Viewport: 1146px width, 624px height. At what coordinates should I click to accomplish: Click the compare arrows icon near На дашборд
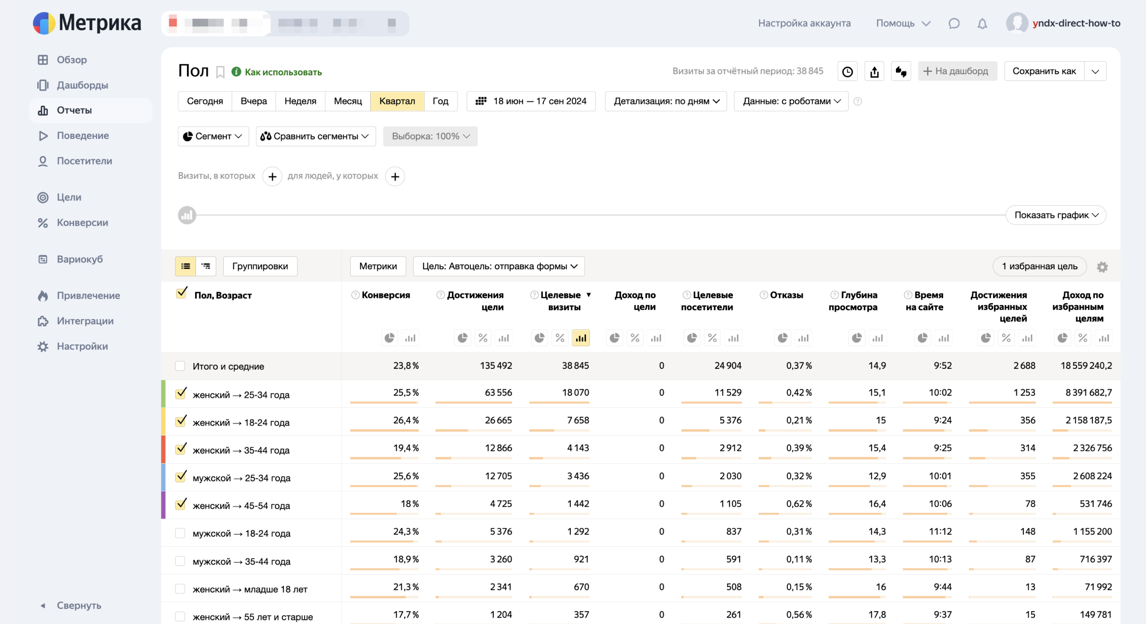pos(901,71)
